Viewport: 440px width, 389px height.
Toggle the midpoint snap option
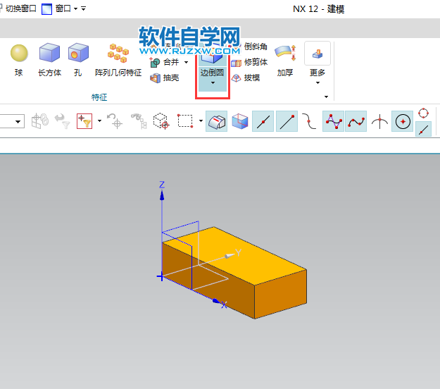[263, 121]
